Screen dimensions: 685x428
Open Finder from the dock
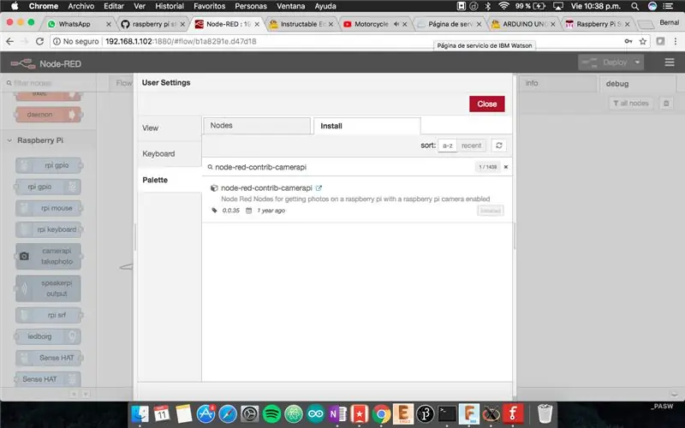click(x=140, y=413)
